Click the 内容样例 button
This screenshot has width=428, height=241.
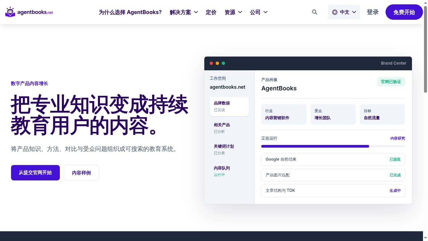pos(82,173)
